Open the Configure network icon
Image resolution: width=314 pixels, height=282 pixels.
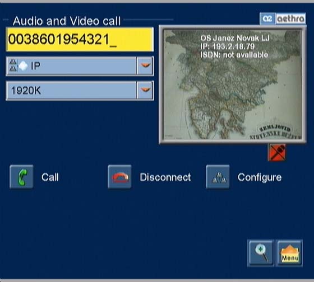coord(218,177)
